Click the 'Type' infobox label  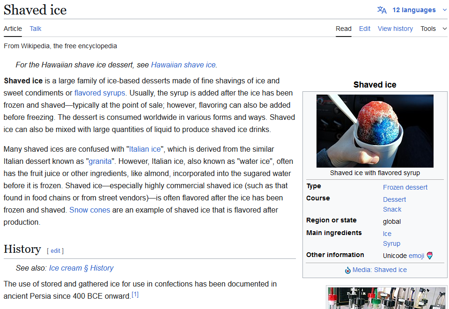tap(314, 186)
